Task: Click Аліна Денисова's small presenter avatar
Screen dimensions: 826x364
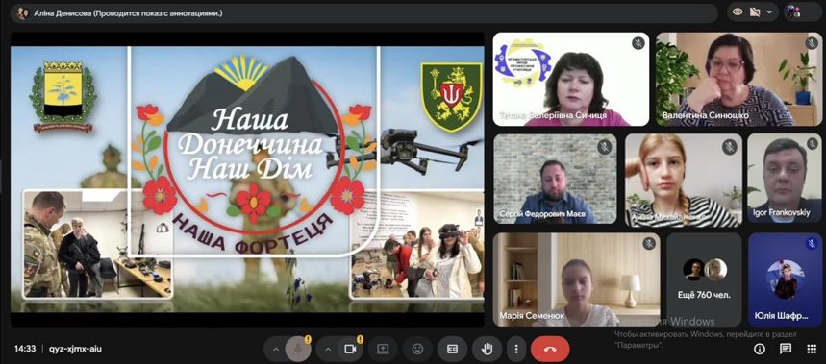Action: 22,13
